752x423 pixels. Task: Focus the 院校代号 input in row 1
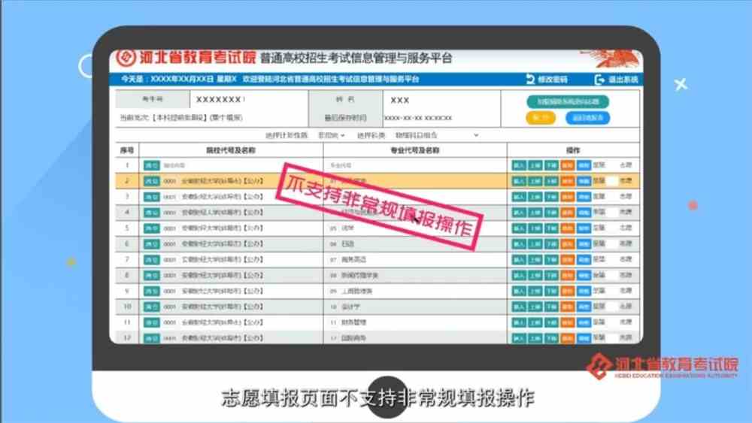(x=174, y=165)
